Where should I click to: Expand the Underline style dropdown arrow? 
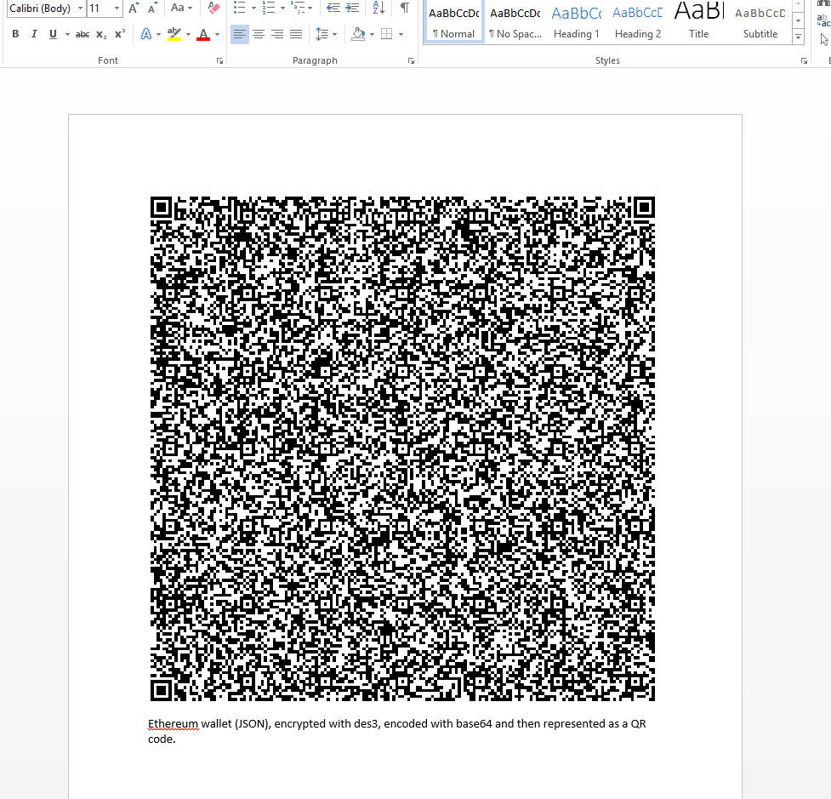(67, 35)
